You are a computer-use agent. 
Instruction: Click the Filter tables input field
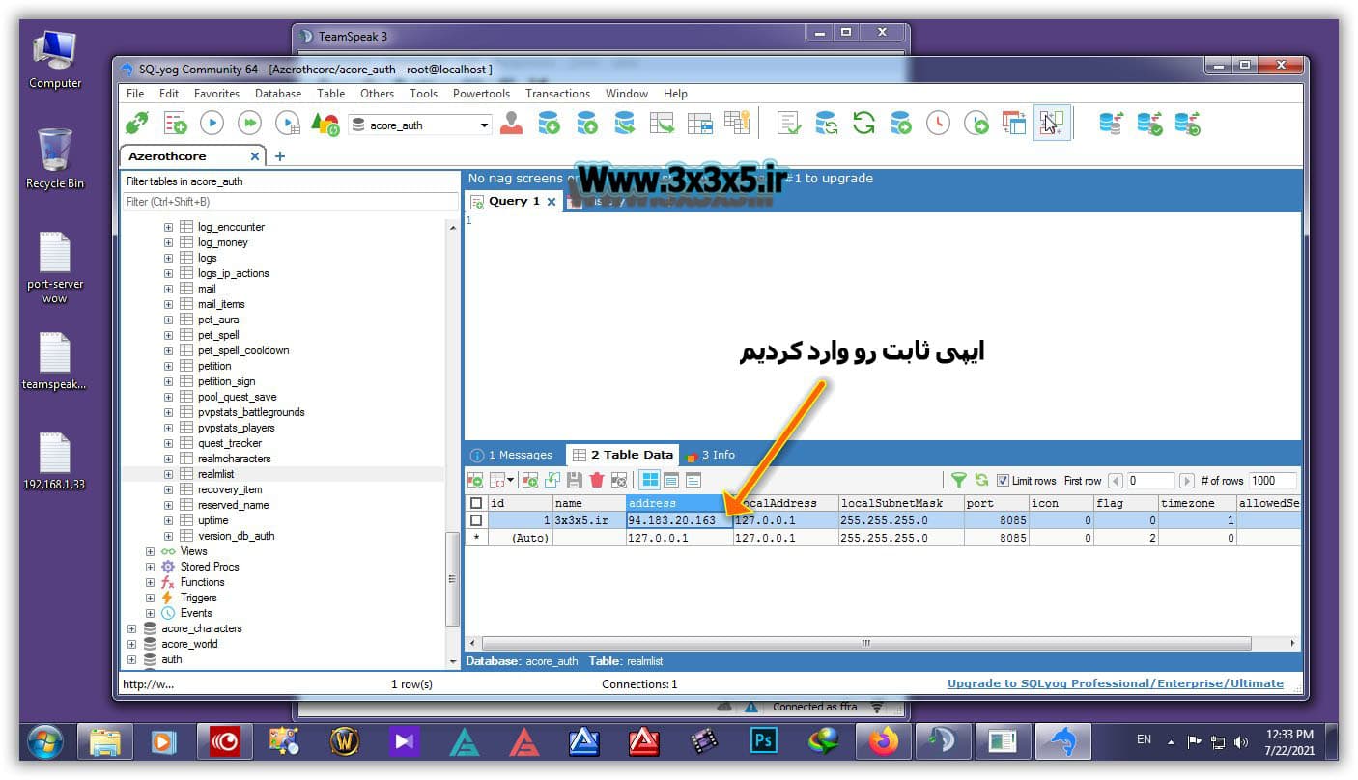(291, 202)
